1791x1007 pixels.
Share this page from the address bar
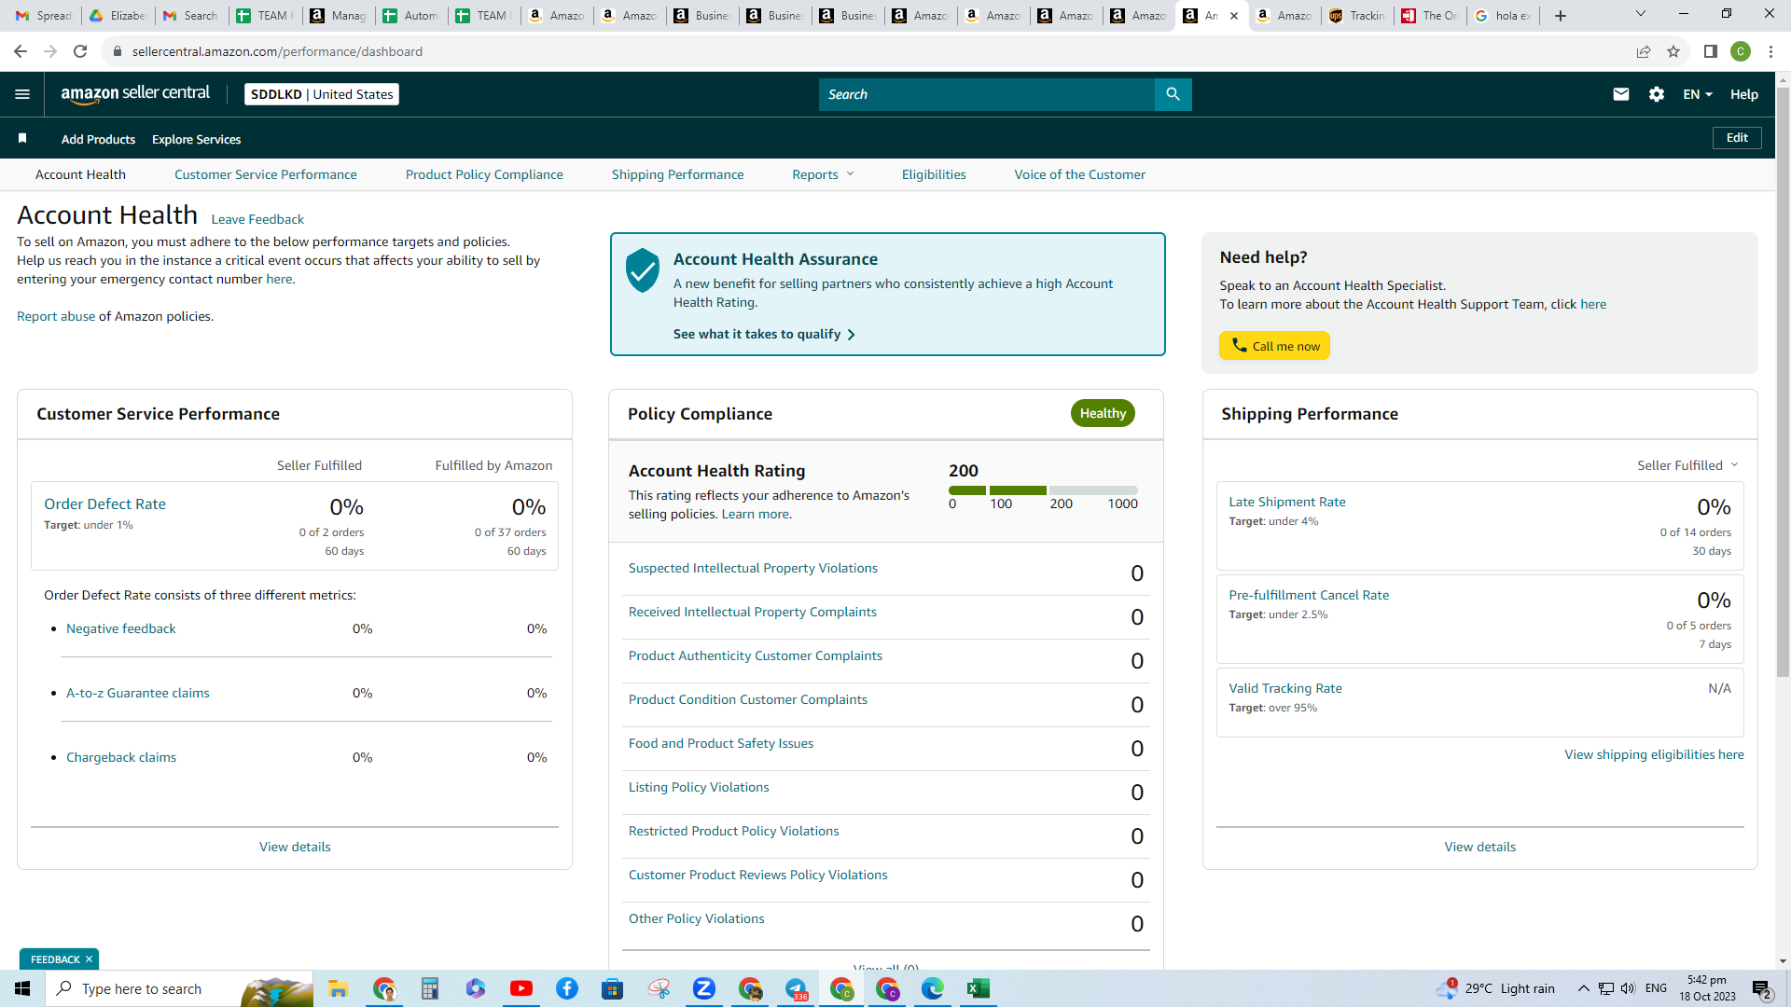1644,51
